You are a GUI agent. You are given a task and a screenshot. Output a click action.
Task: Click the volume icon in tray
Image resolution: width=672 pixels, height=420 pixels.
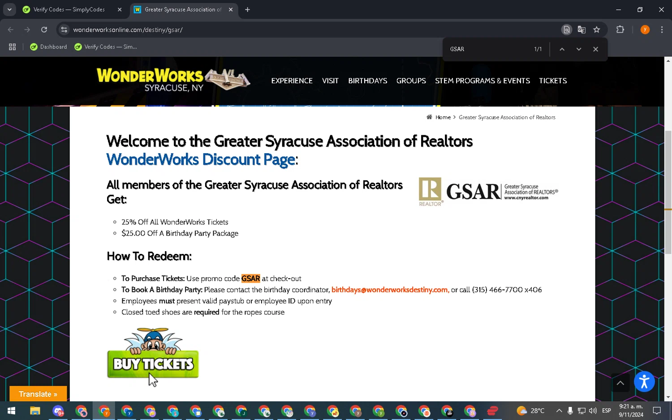coord(593,411)
